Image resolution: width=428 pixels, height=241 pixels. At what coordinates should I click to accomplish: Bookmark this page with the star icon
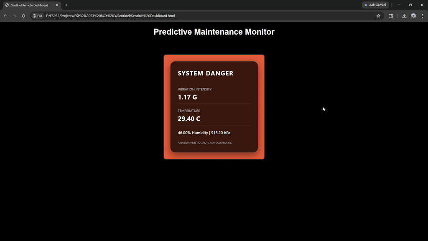(378, 16)
